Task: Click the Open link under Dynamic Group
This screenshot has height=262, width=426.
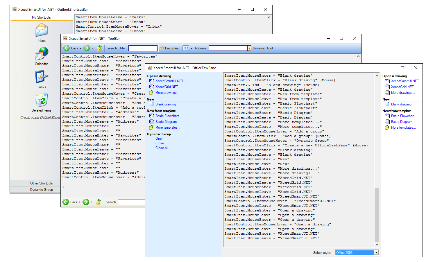Action: tap(159, 139)
